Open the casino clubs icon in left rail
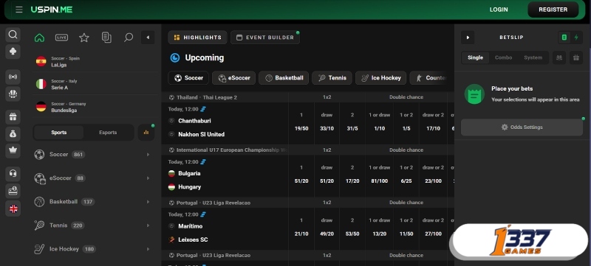This screenshot has height=266, width=591. click(x=13, y=52)
